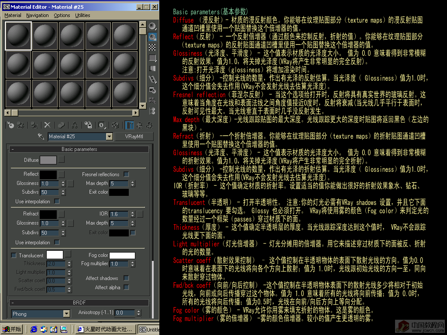This screenshot has height=335, width=447.
Task: Click the Reset Map/Mtl X icon
Action: (x=47, y=125)
